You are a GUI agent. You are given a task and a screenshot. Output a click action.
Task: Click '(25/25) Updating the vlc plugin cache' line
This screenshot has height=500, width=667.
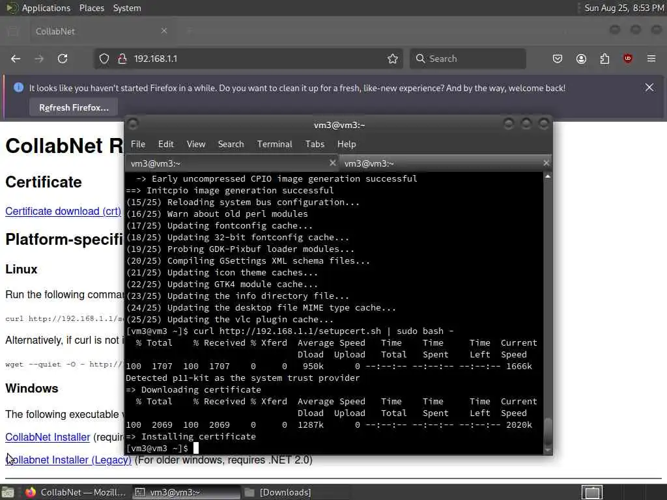tap(230, 319)
